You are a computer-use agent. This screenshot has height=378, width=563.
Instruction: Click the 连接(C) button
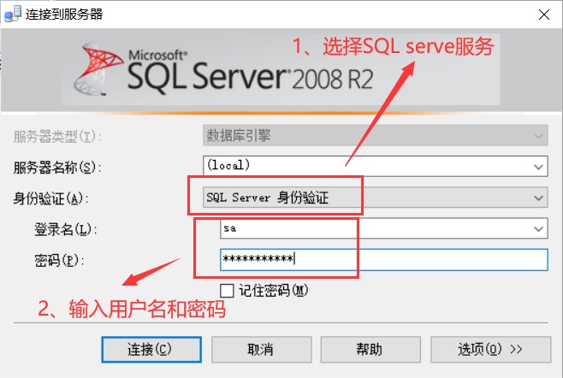[151, 349]
